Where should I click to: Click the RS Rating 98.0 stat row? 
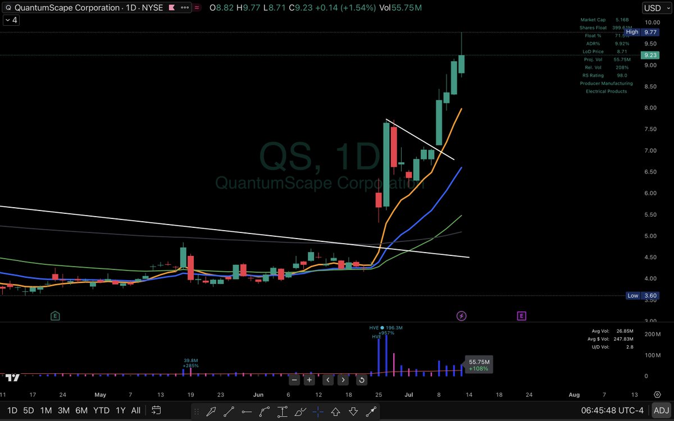[x=606, y=75]
